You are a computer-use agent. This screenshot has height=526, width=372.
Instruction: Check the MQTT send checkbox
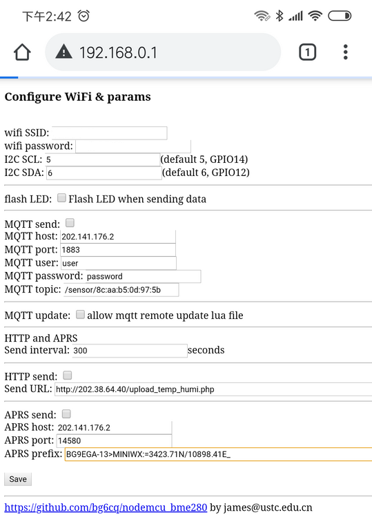point(70,223)
